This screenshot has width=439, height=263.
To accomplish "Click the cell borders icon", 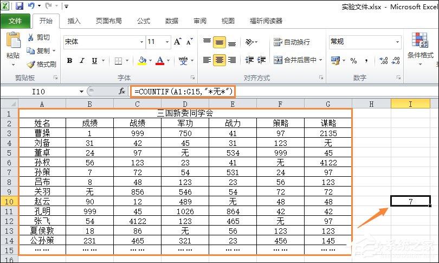I will (119, 61).
